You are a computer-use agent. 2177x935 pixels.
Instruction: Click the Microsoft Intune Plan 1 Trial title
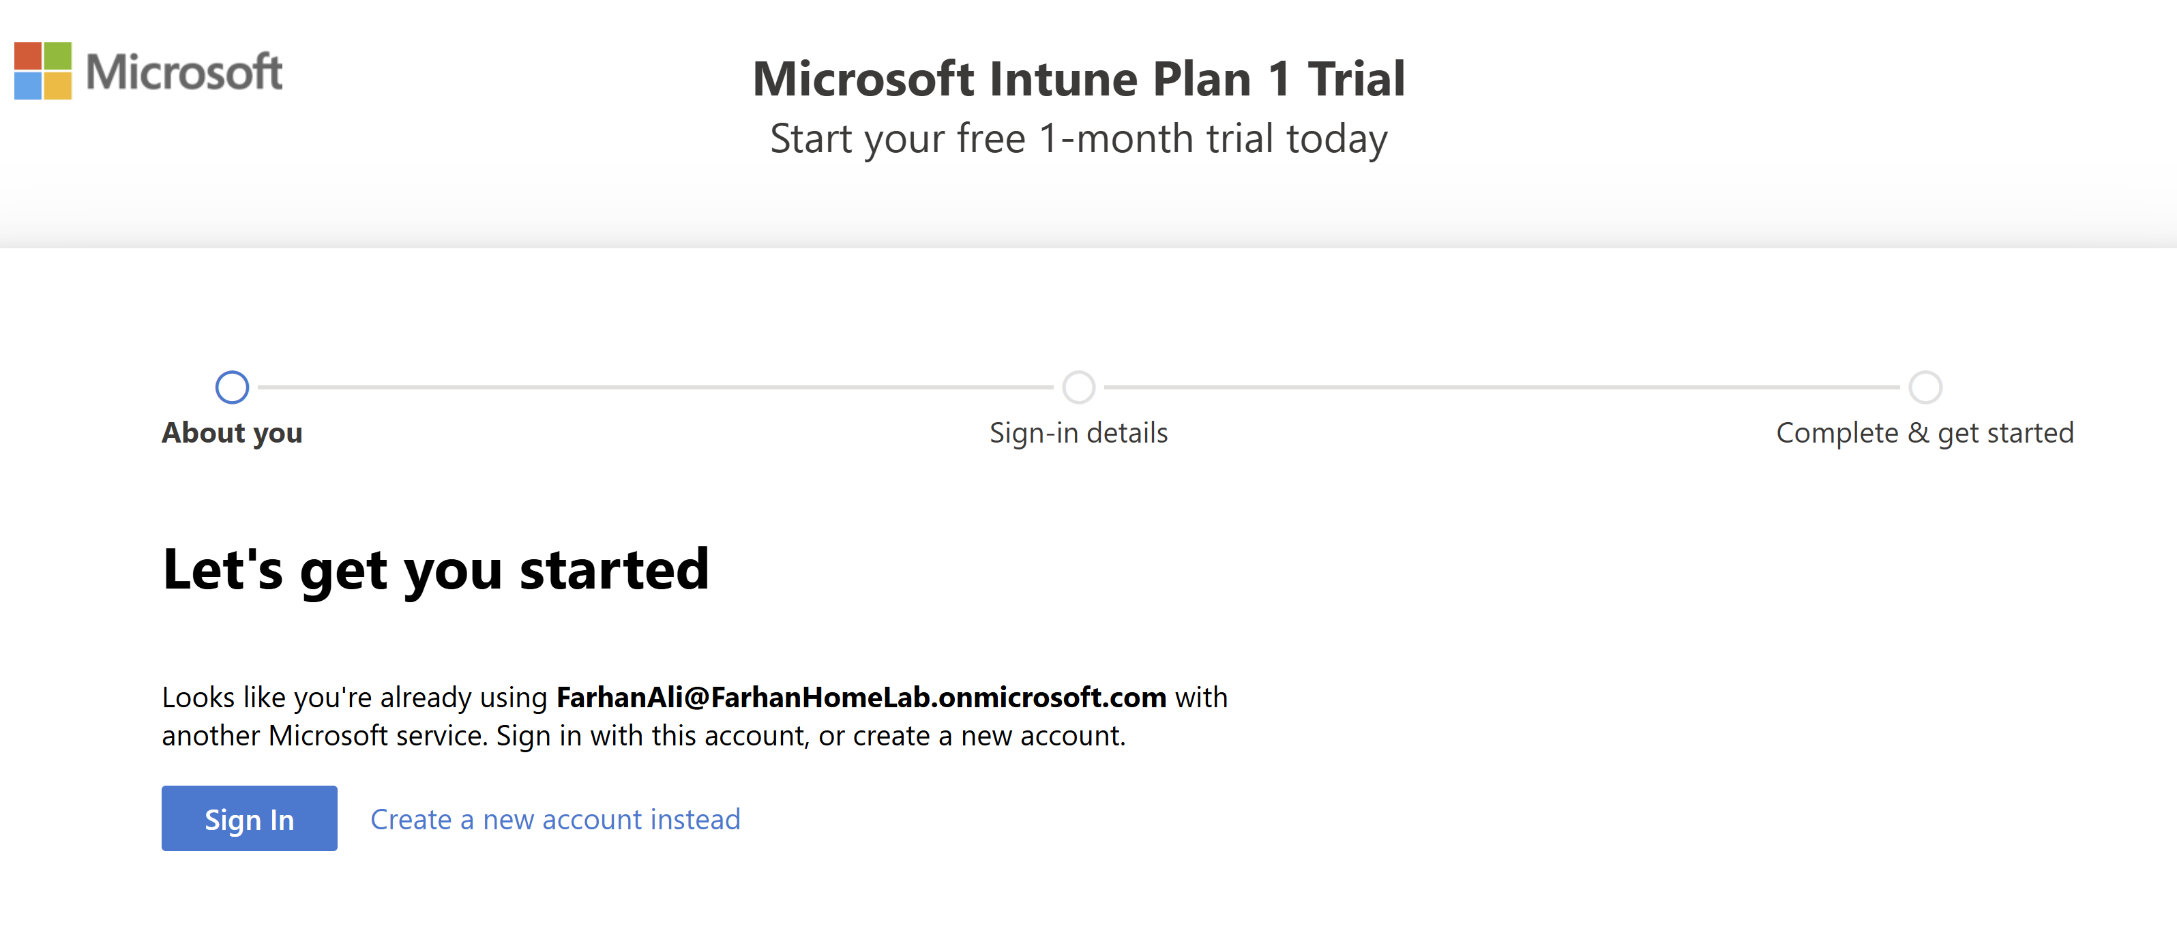coord(1078,78)
